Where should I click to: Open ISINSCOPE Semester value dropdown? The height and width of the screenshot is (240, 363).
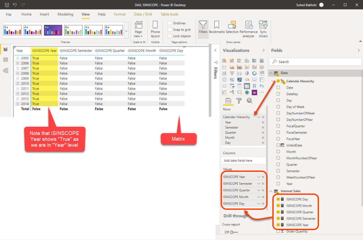(258, 184)
